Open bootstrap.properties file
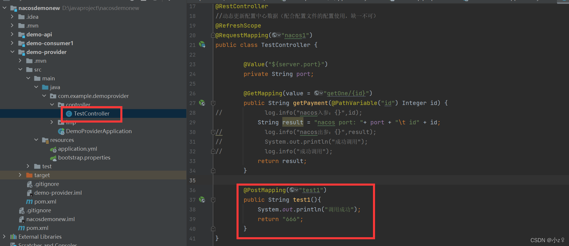The width and height of the screenshot is (569, 246). click(84, 157)
